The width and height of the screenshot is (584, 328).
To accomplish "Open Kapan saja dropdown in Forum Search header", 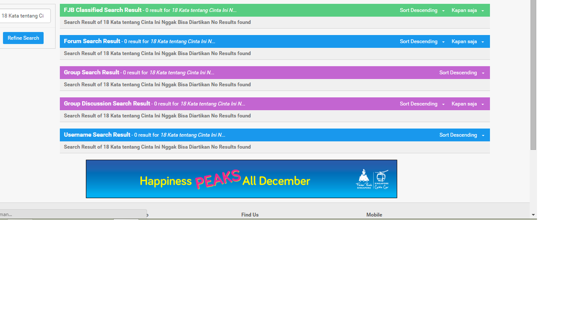I will tap(468, 41).
